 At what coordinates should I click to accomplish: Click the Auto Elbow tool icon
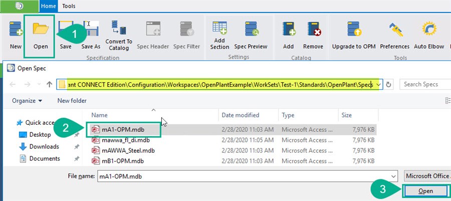point(429,29)
